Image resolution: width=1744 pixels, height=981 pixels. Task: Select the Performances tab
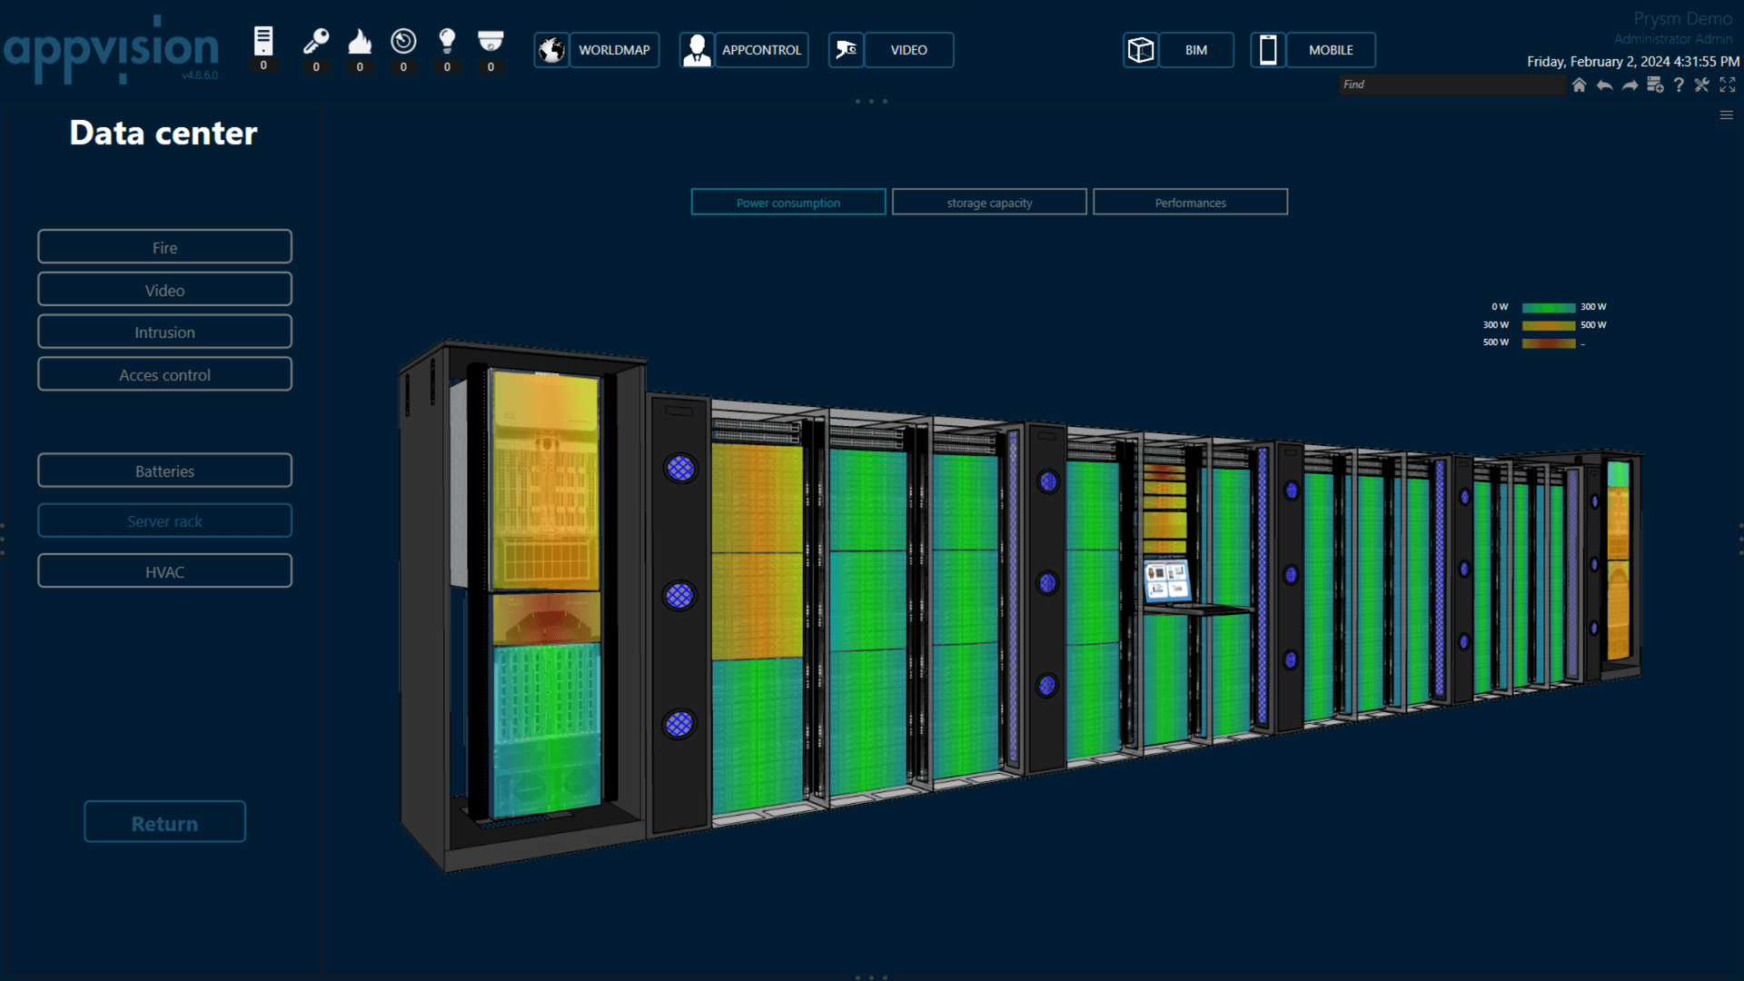pyautogui.click(x=1190, y=203)
